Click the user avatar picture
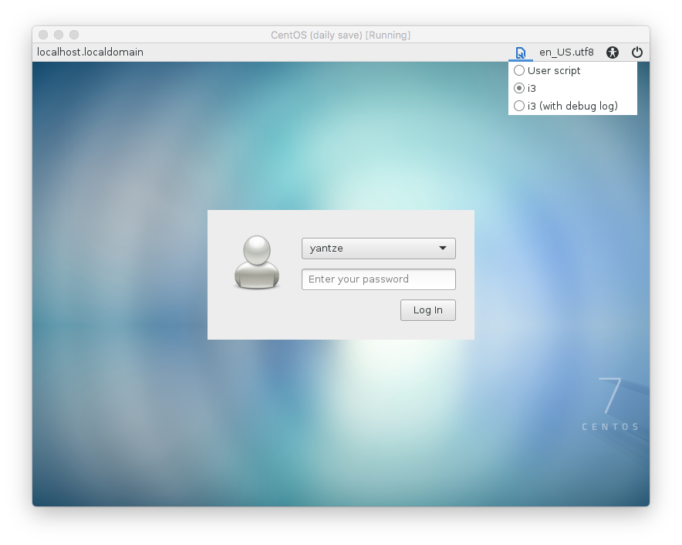682x545 pixels. point(257,262)
